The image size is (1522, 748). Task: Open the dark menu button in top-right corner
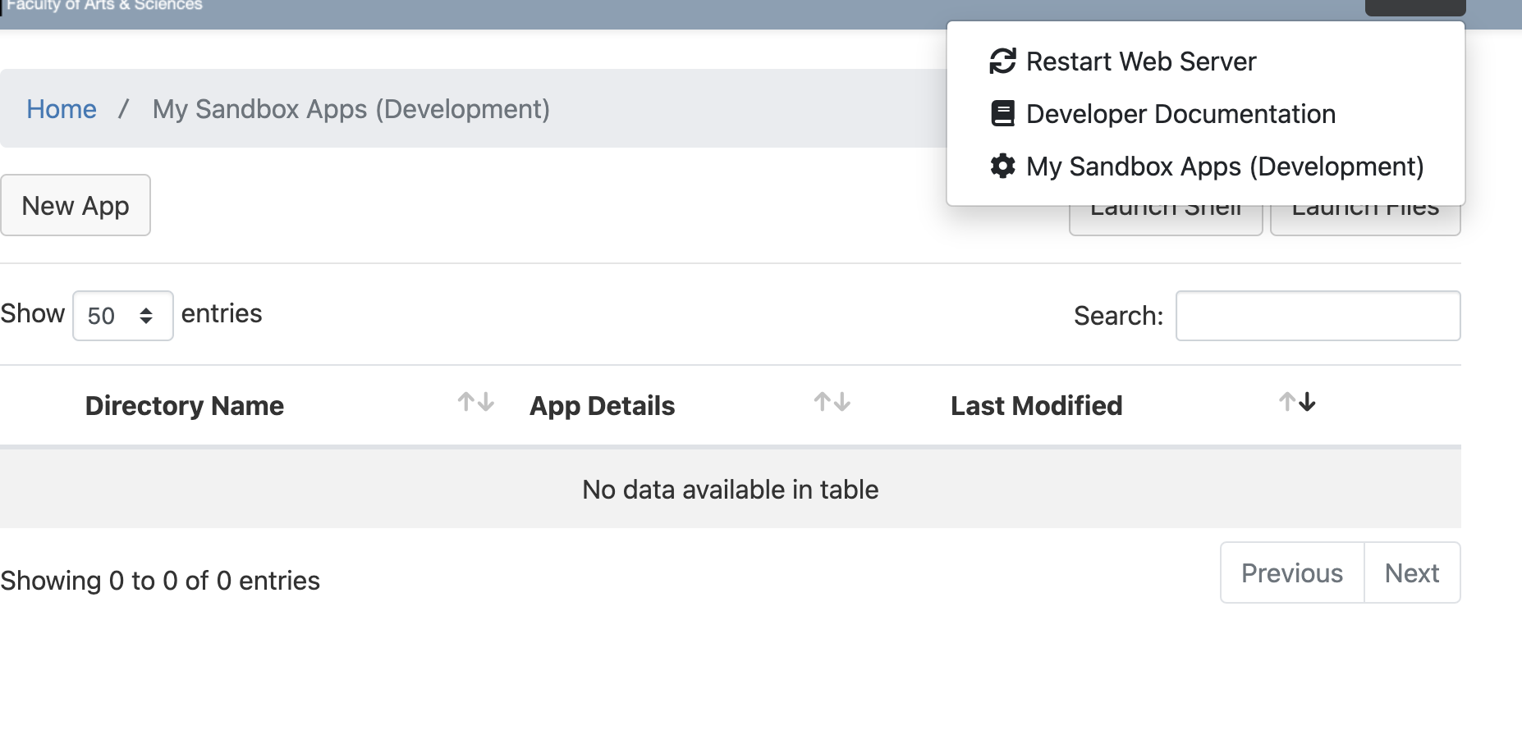pos(1414,5)
